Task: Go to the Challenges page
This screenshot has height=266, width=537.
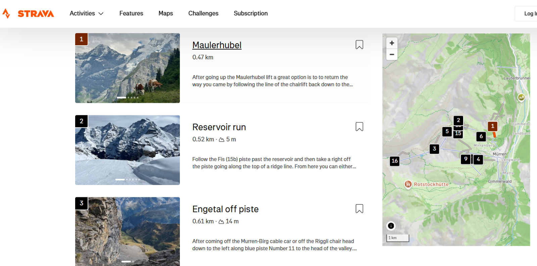Action: (x=203, y=13)
